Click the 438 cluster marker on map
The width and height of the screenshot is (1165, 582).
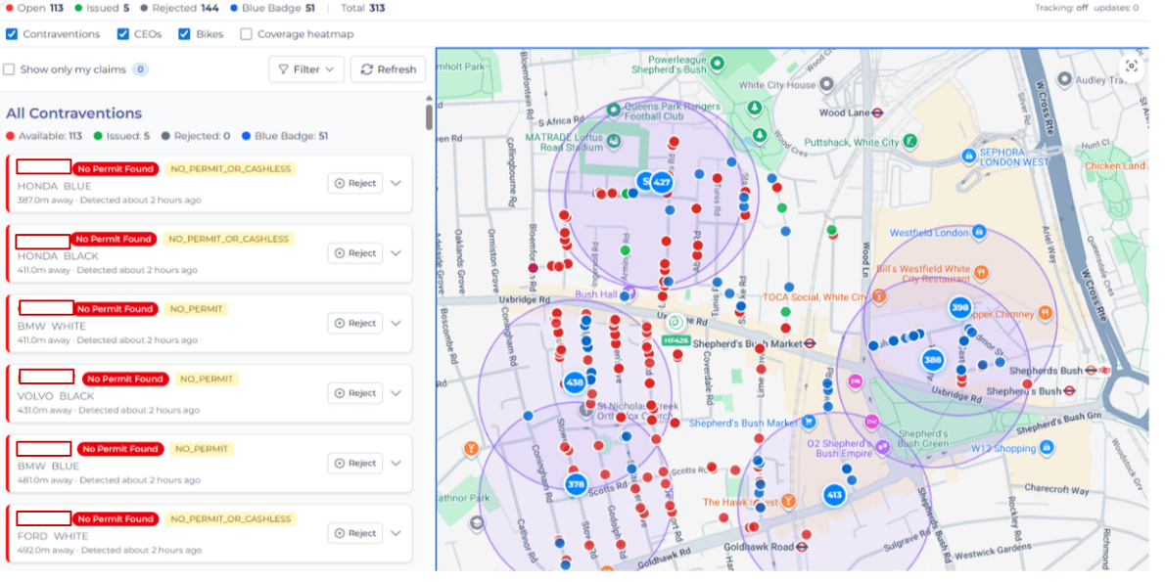pyautogui.click(x=575, y=383)
